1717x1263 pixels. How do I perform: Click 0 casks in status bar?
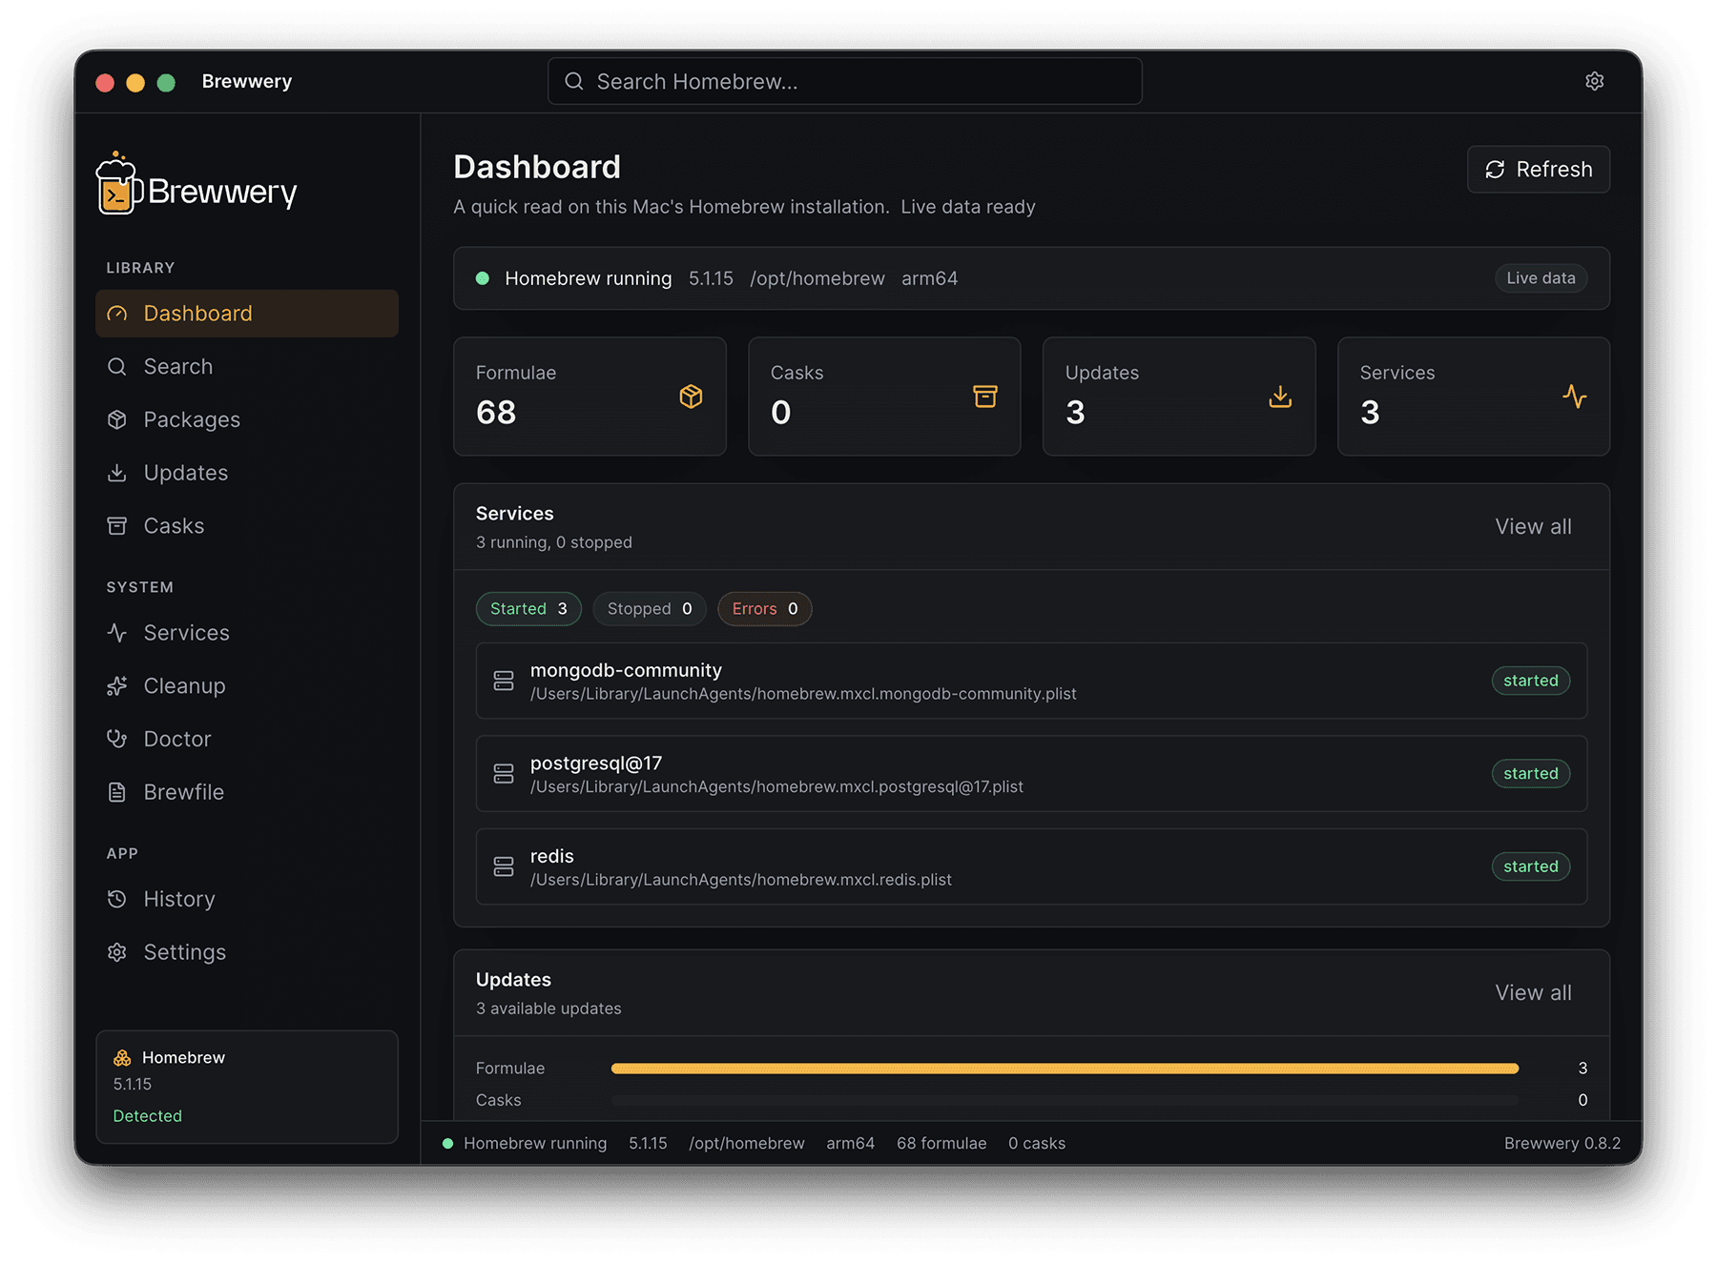(1037, 1143)
